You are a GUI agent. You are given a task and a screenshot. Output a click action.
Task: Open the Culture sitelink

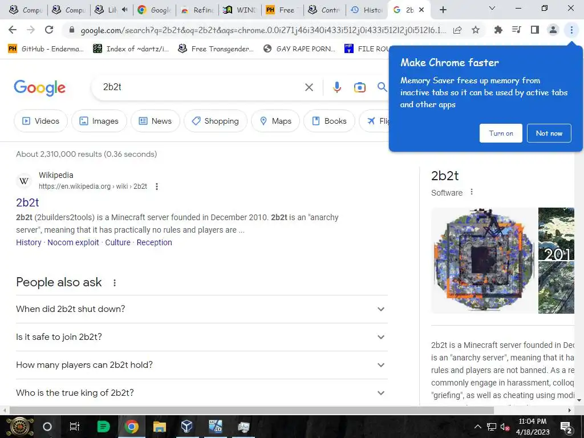click(x=117, y=242)
